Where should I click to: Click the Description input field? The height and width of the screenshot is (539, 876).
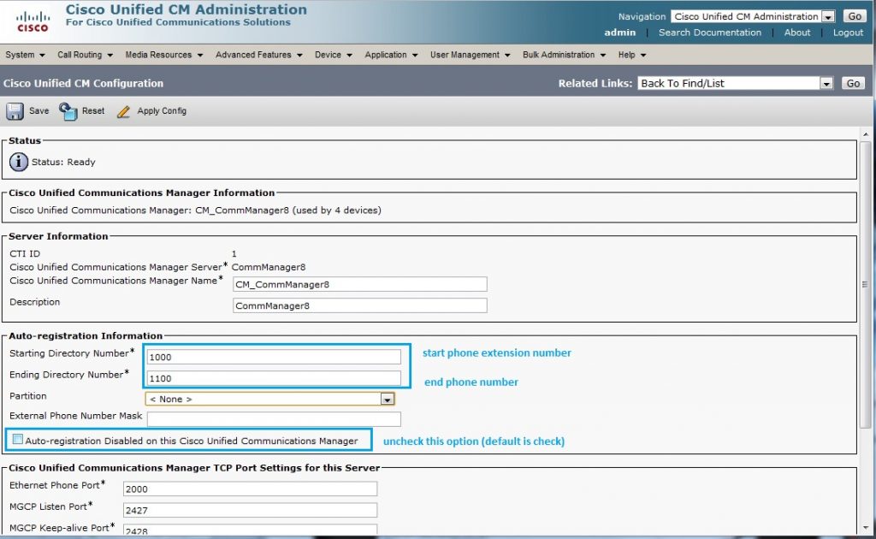(x=360, y=305)
